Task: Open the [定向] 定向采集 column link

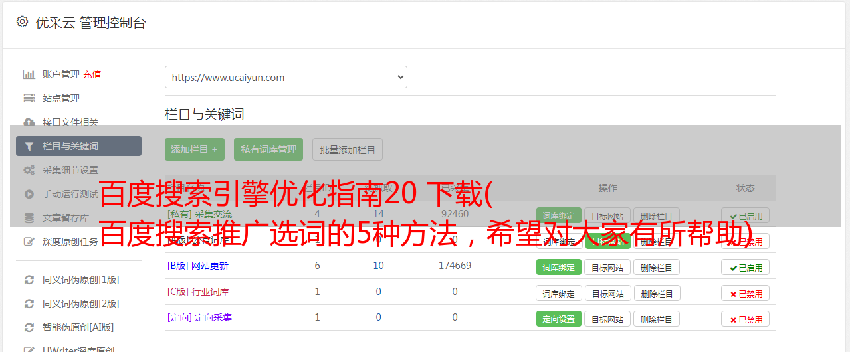Action: pyautogui.click(x=199, y=317)
